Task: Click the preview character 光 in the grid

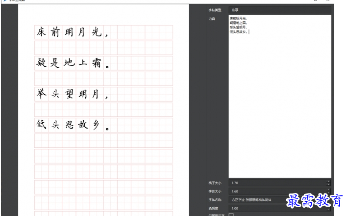Action: 97,32
